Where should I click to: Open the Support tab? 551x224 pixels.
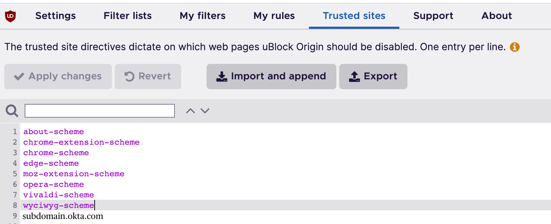433,15
